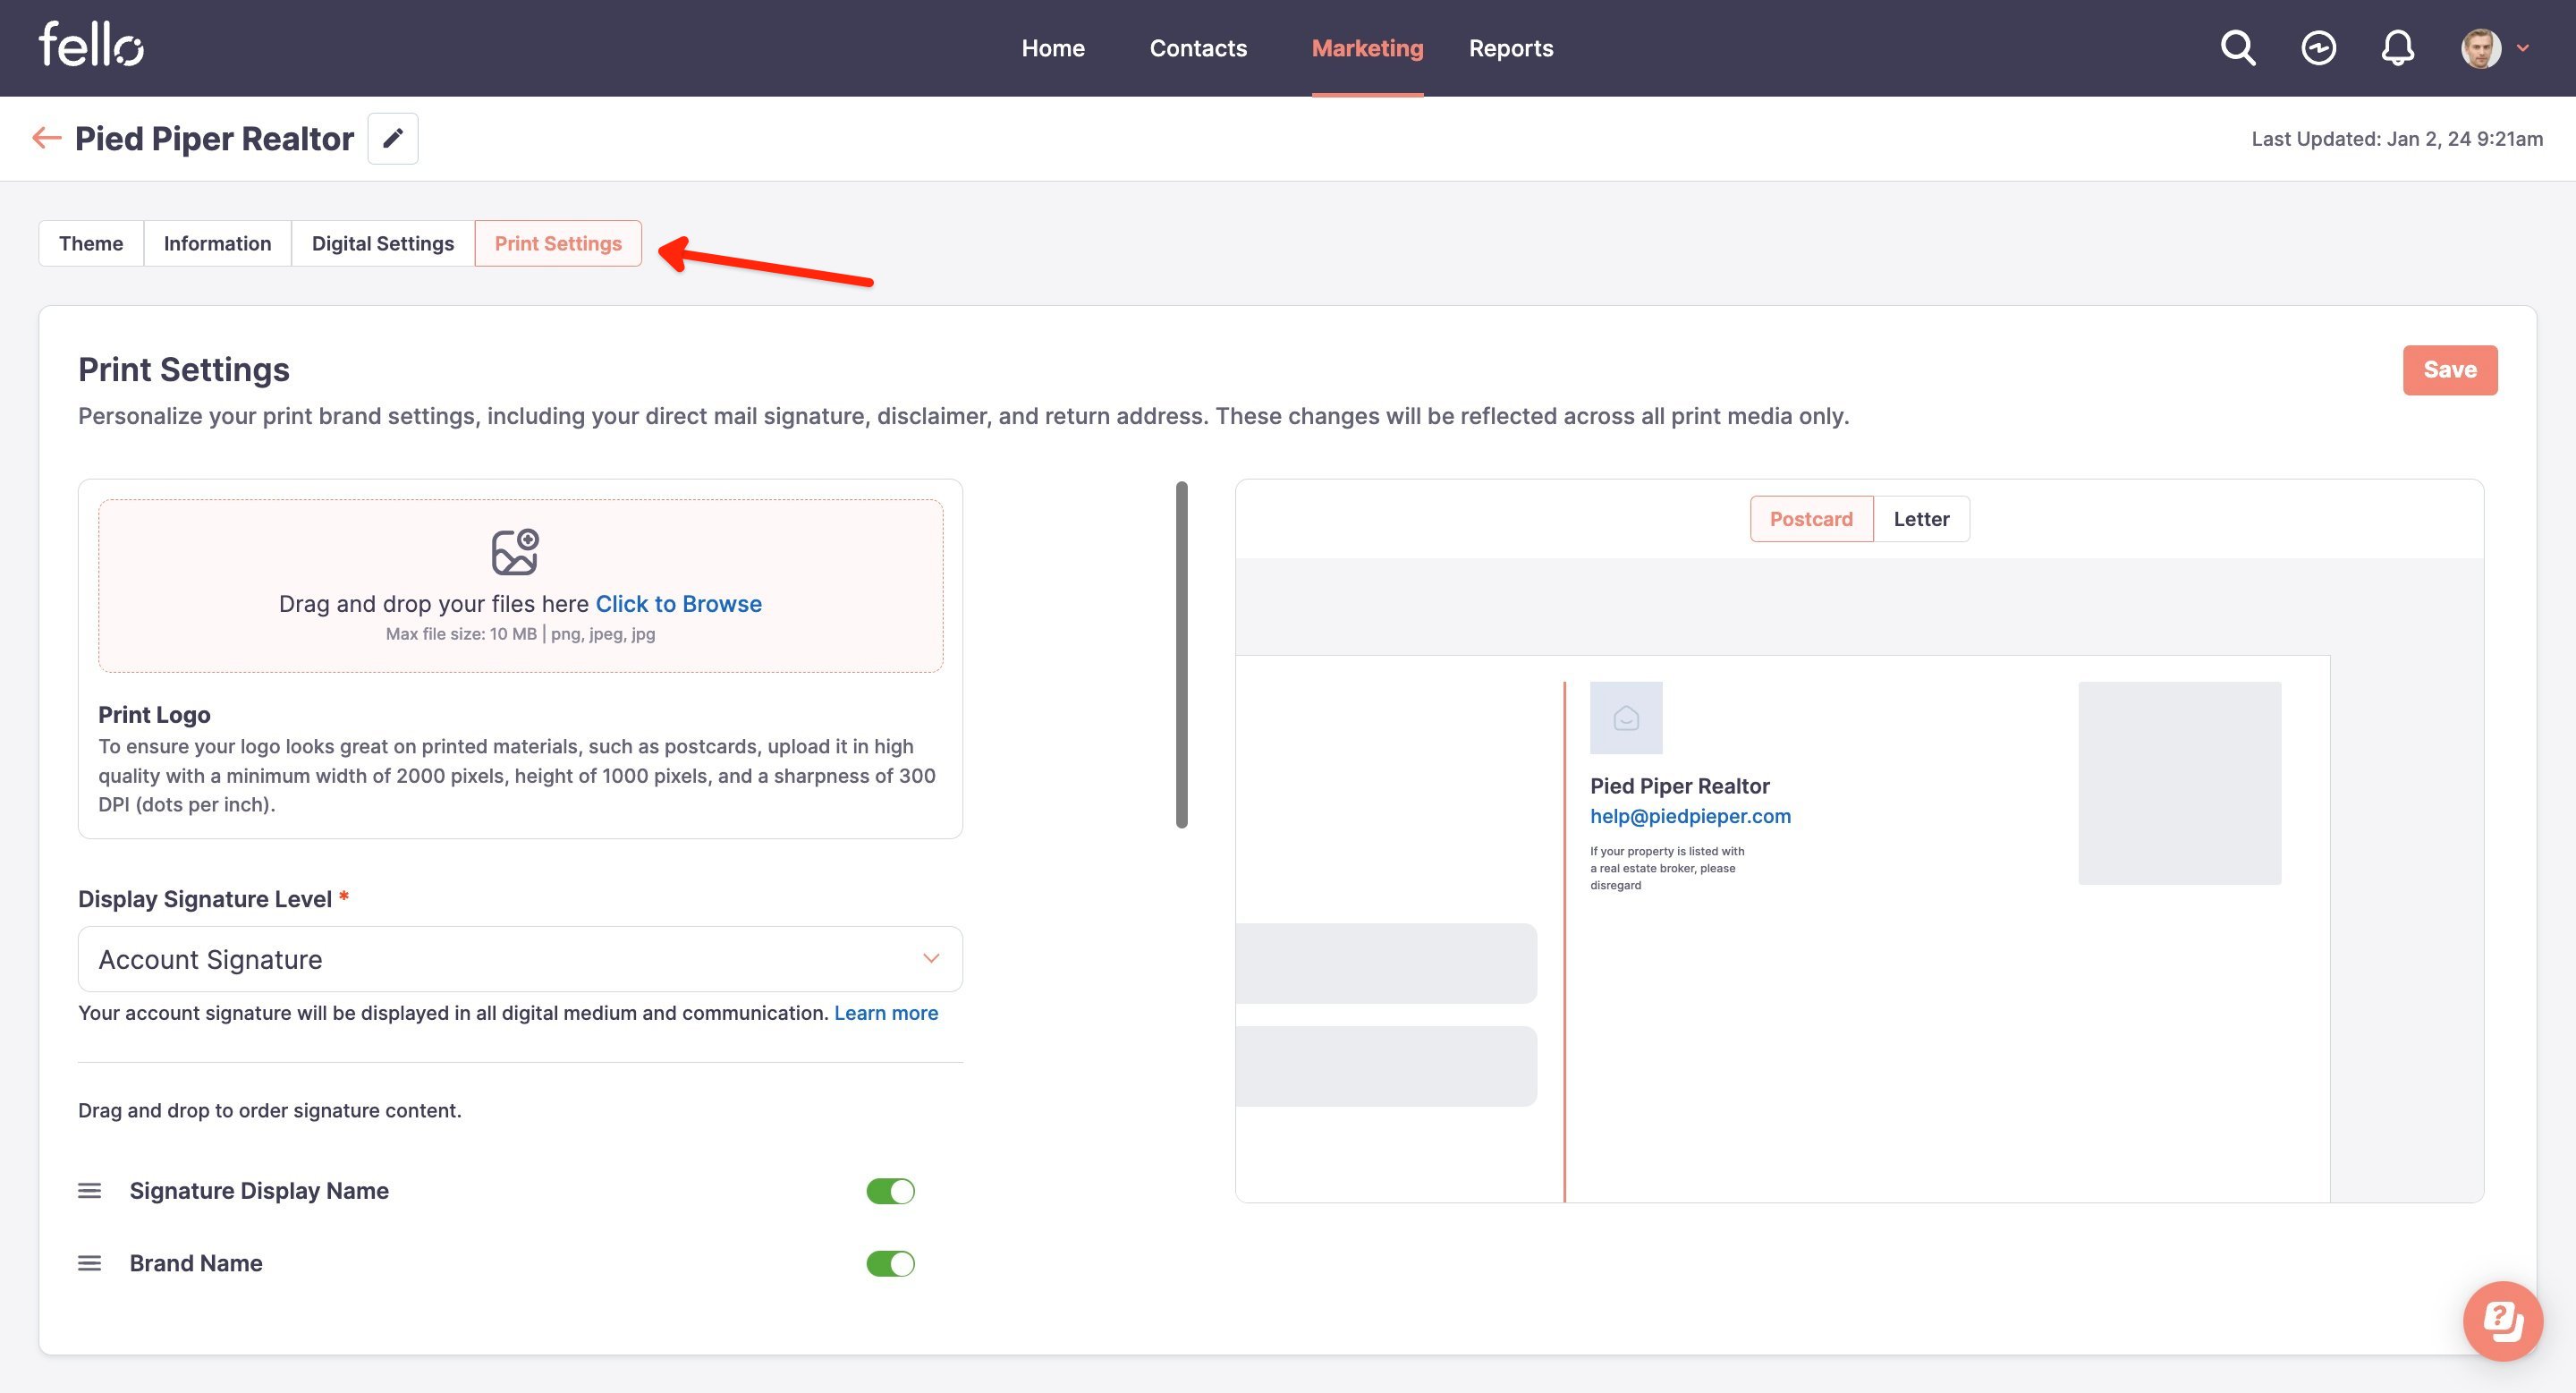Screen dimensions: 2576x1393
Task: Toggle Brand Name switch
Action: pyautogui.click(x=890, y=1264)
